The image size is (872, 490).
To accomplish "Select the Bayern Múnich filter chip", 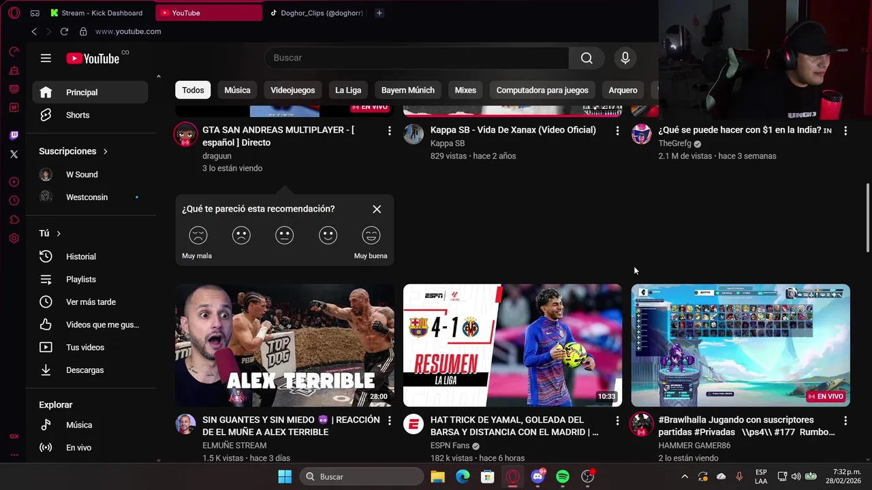I will point(408,90).
